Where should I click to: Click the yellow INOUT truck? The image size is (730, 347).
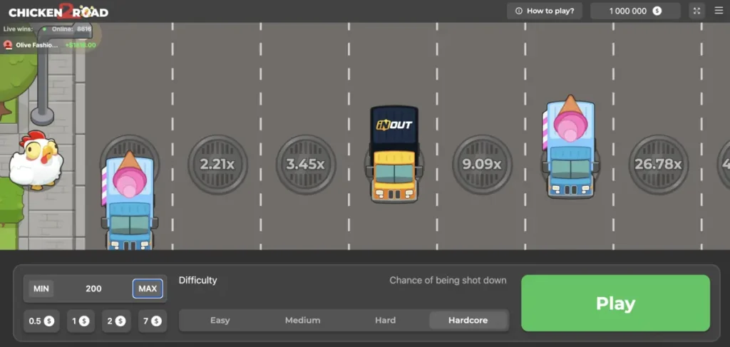point(394,155)
